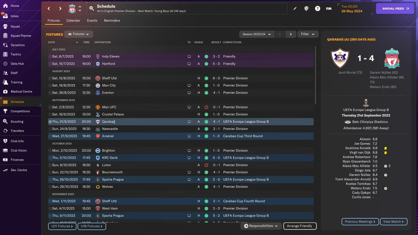The image size is (418, 235).
Task: Click the Arrange Friendly button
Action: pyautogui.click(x=299, y=226)
